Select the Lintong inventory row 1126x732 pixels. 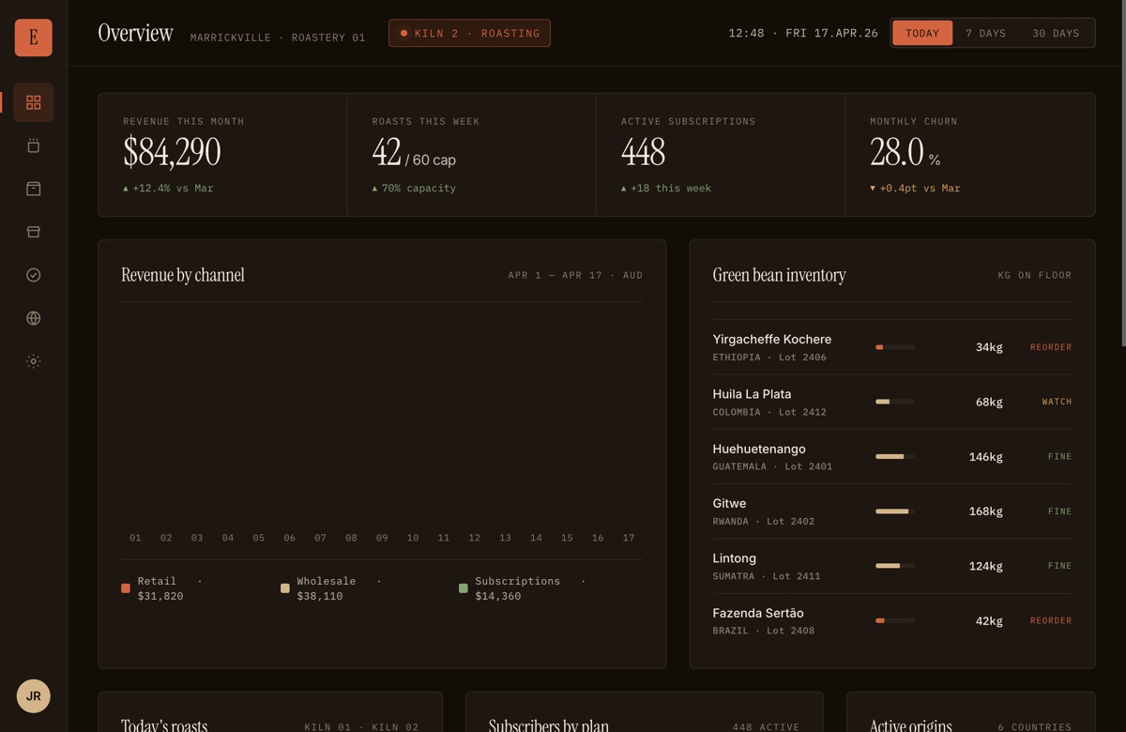891,566
